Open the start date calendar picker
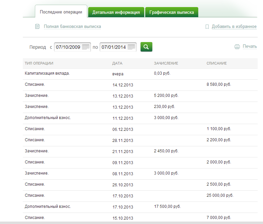Screen dimensions: 263x224 coord(86,47)
